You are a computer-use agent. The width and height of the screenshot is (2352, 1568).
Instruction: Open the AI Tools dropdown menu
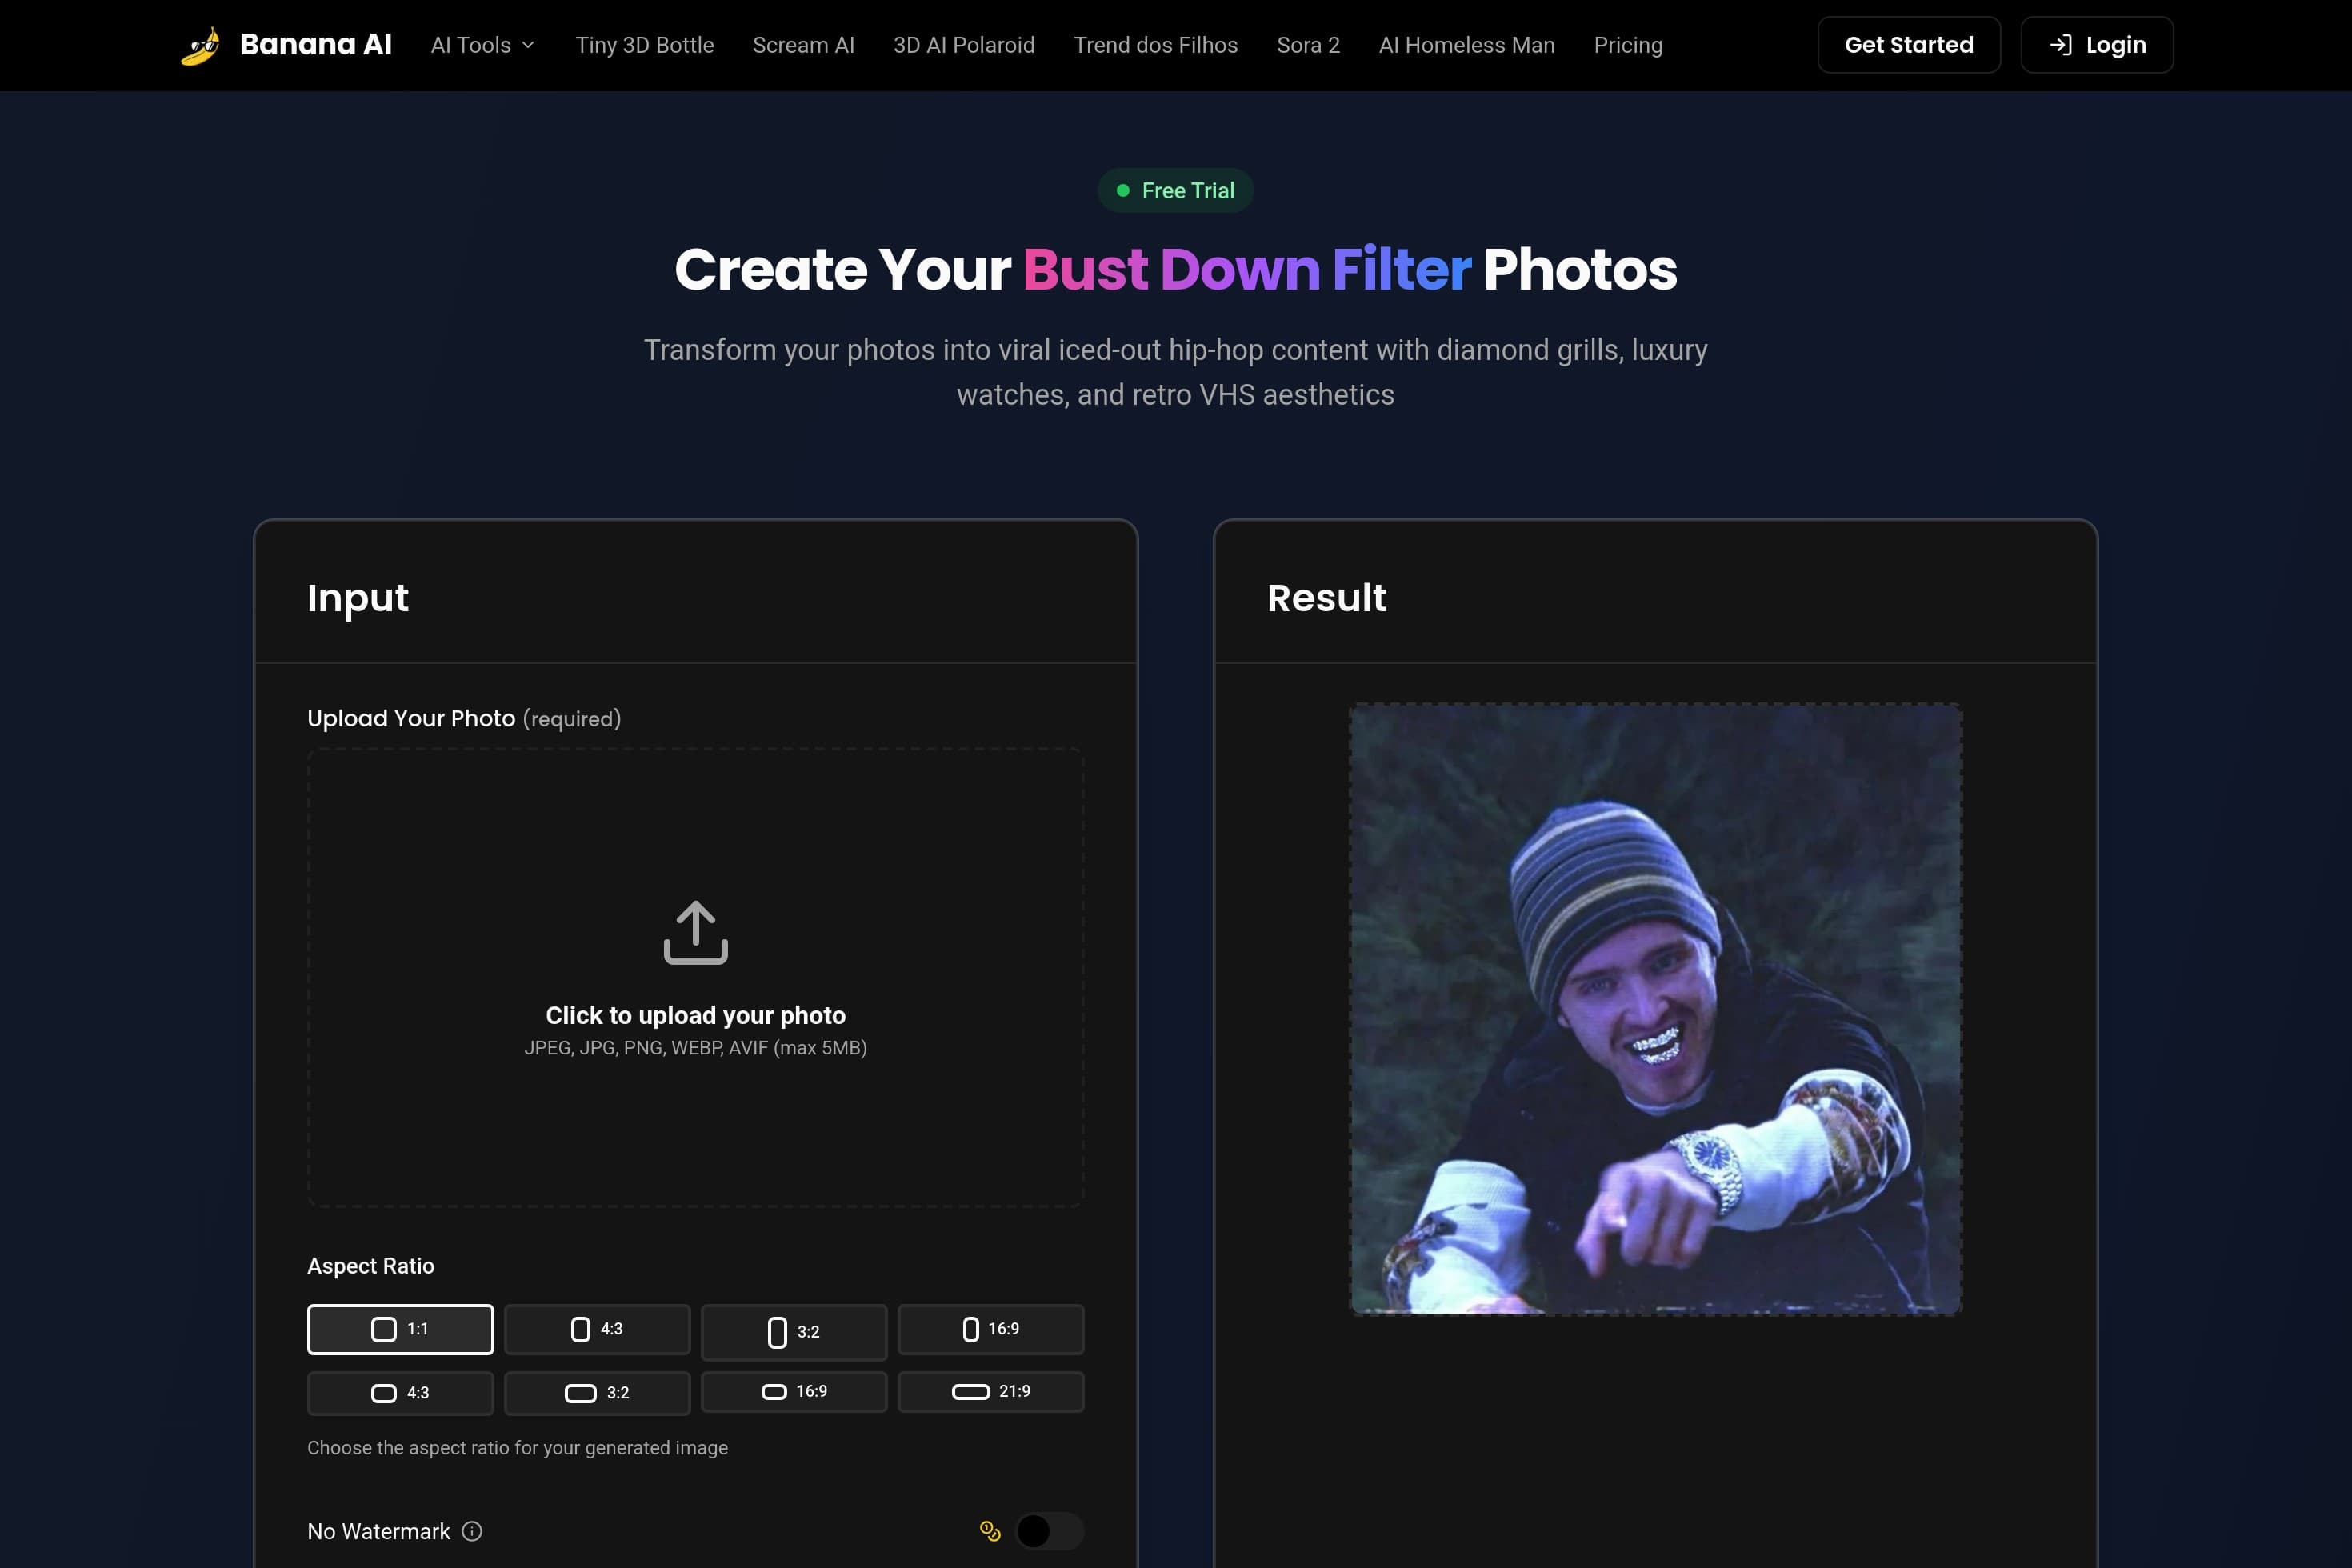(x=481, y=44)
